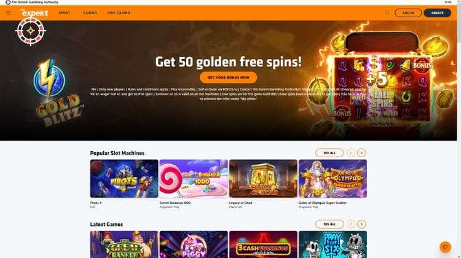
Task: See all Popular Slot Machines
Action: click(329, 153)
